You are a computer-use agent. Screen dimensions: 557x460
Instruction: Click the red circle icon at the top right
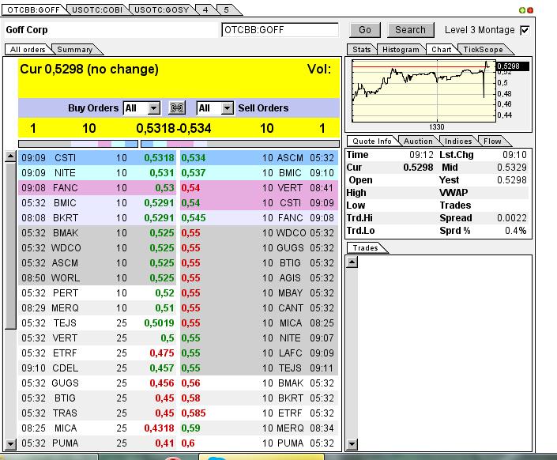pyautogui.click(x=530, y=10)
